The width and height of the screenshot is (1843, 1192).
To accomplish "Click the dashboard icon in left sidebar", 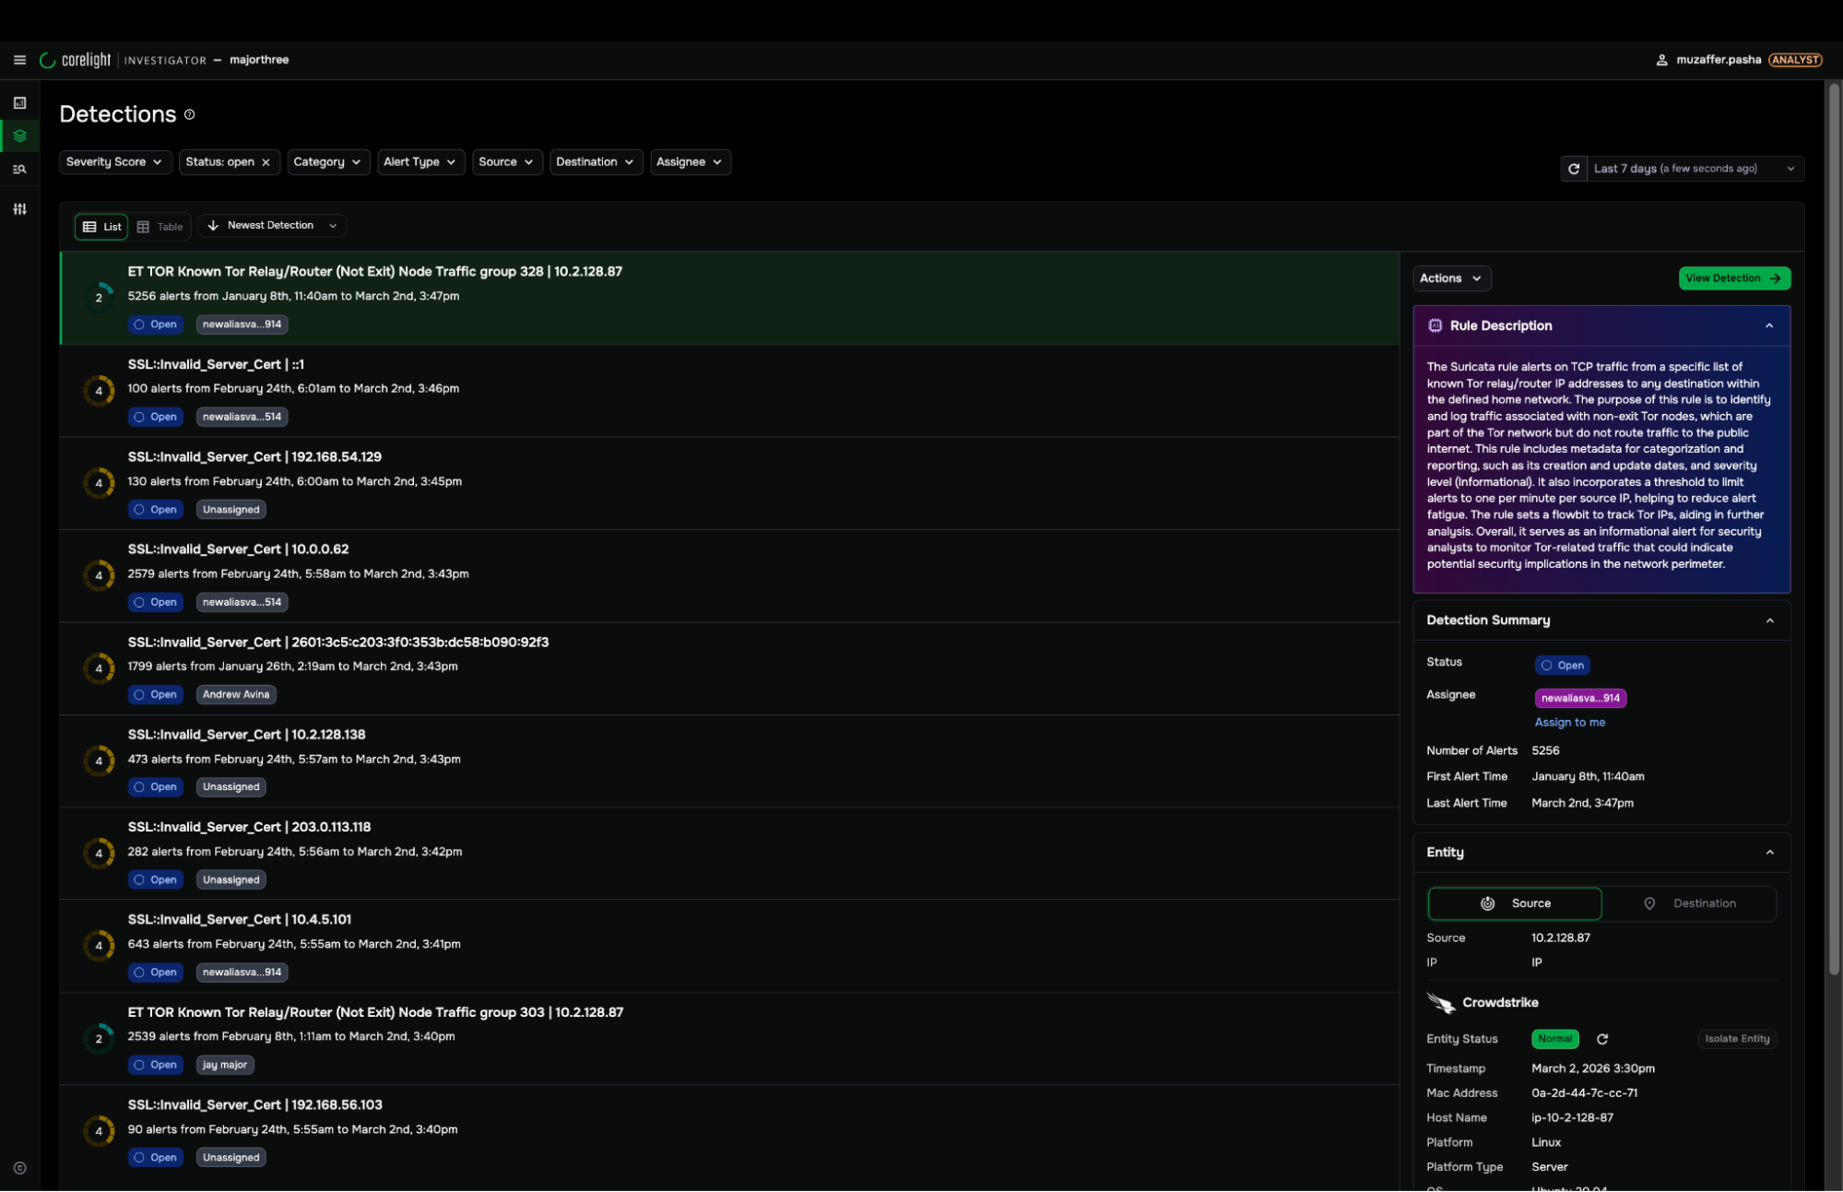I will pyautogui.click(x=19, y=103).
